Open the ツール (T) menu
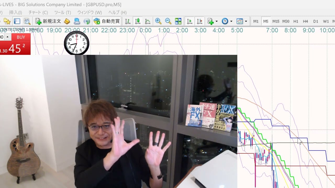 (x=63, y=12)
